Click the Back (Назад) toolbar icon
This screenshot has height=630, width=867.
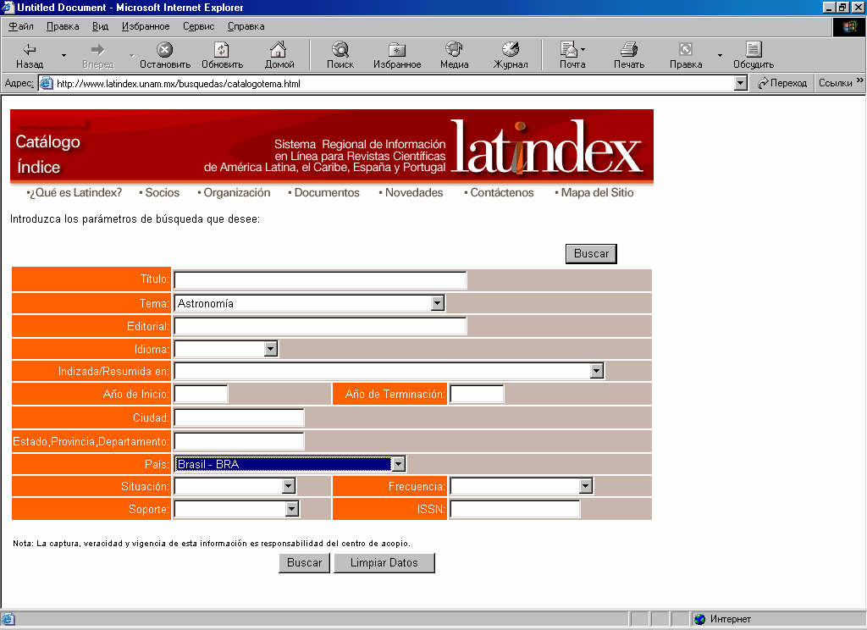pos(30,50)
